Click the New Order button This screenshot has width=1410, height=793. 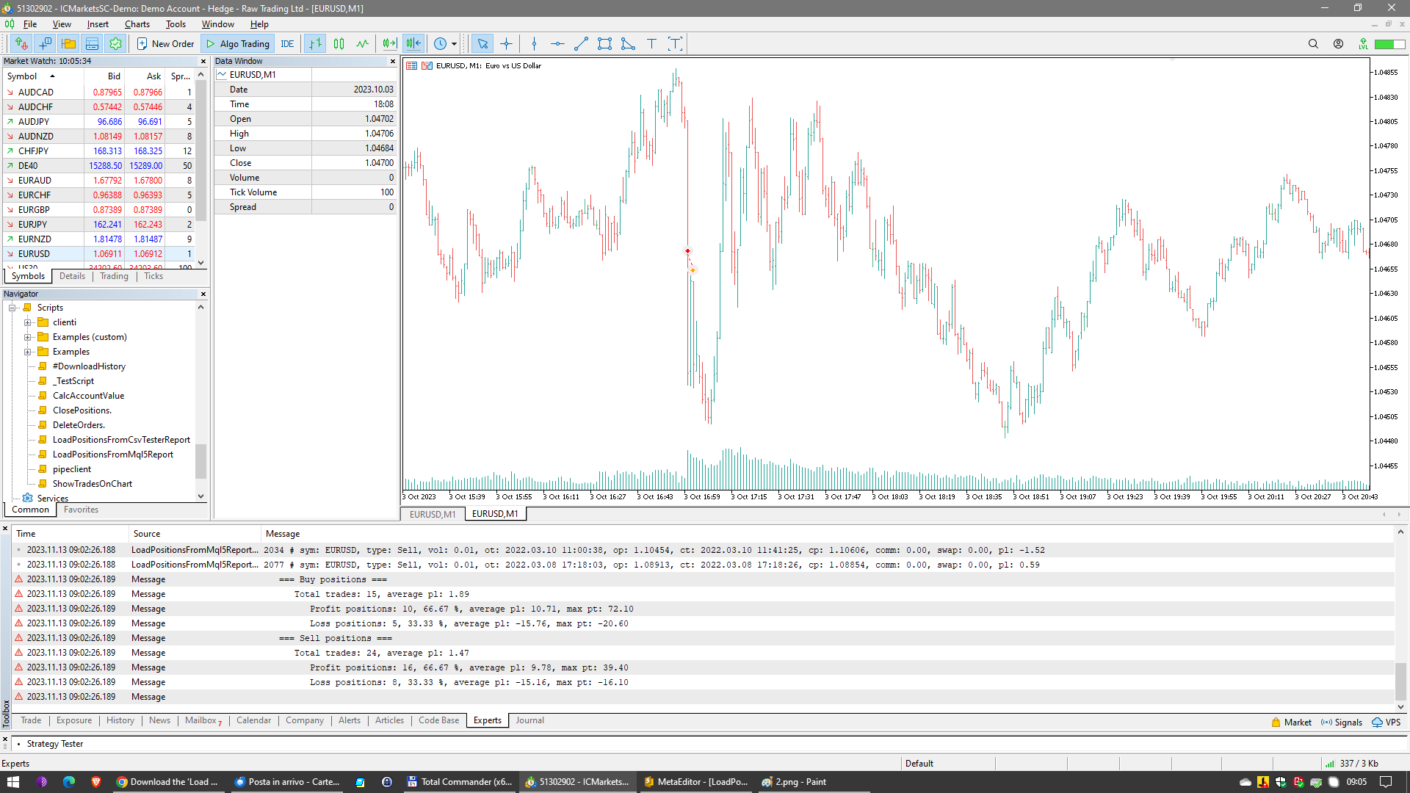pos(165,44)
